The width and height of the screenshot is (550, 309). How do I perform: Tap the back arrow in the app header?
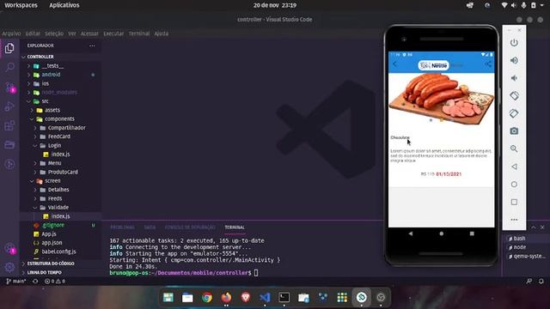(x=395, y=64)
